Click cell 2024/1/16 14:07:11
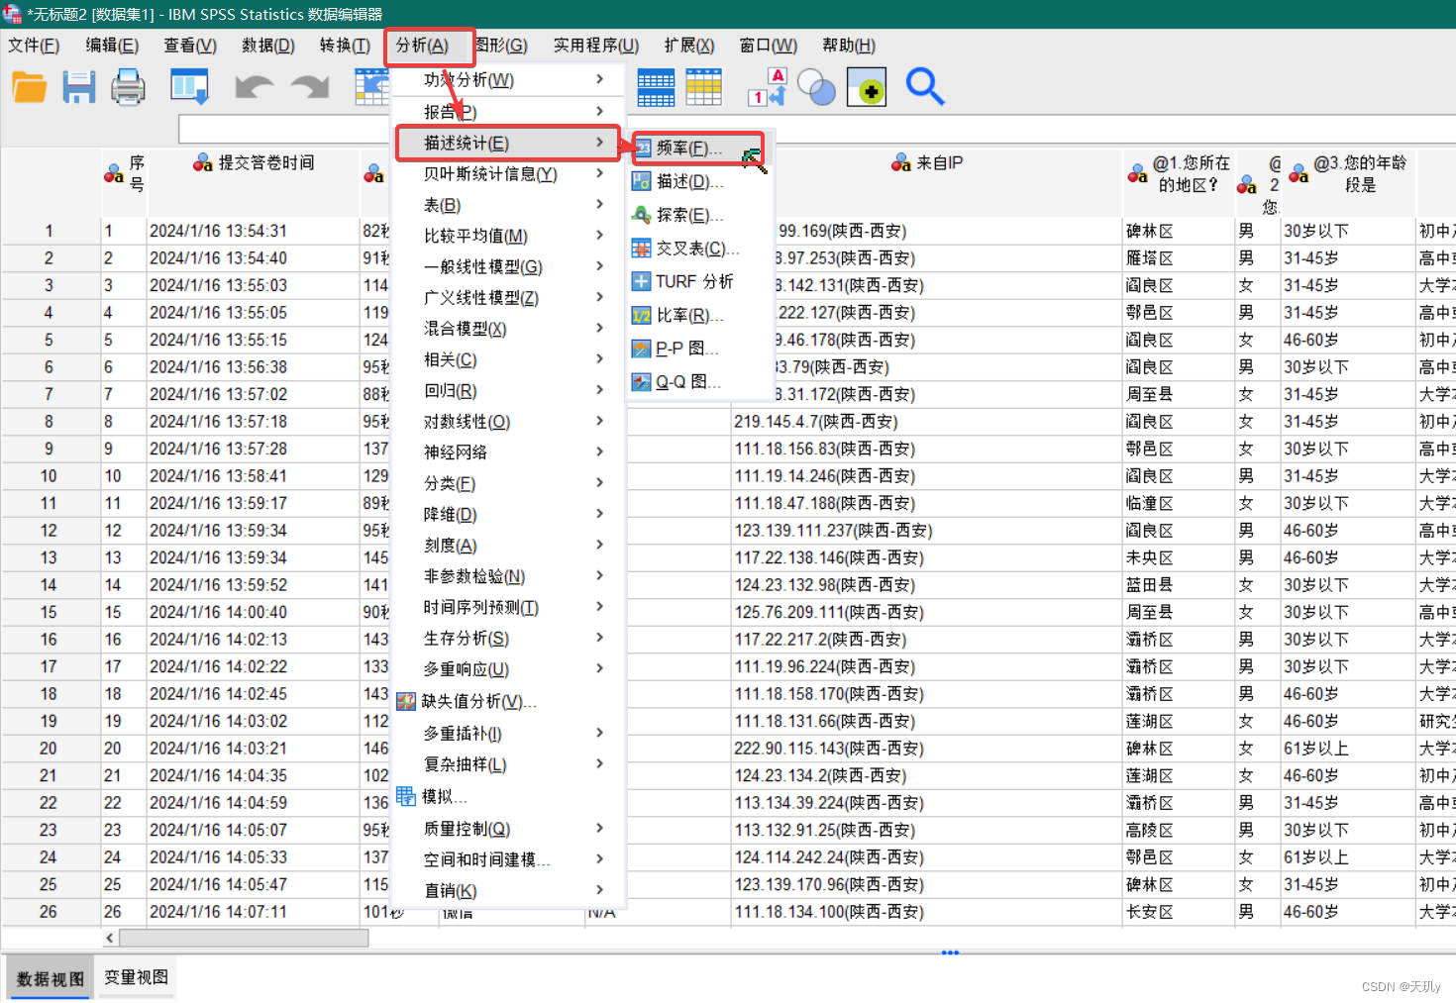Image resolution: width=1456 pixels, height=1003 pixels. tap(254, 912)
